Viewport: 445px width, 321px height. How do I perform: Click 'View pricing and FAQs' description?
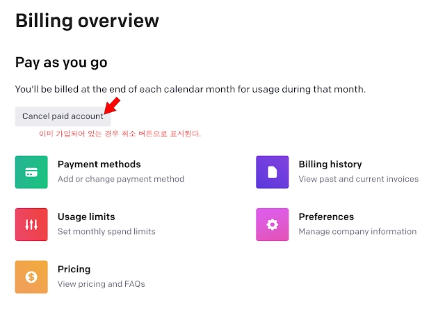pos(101,284)
